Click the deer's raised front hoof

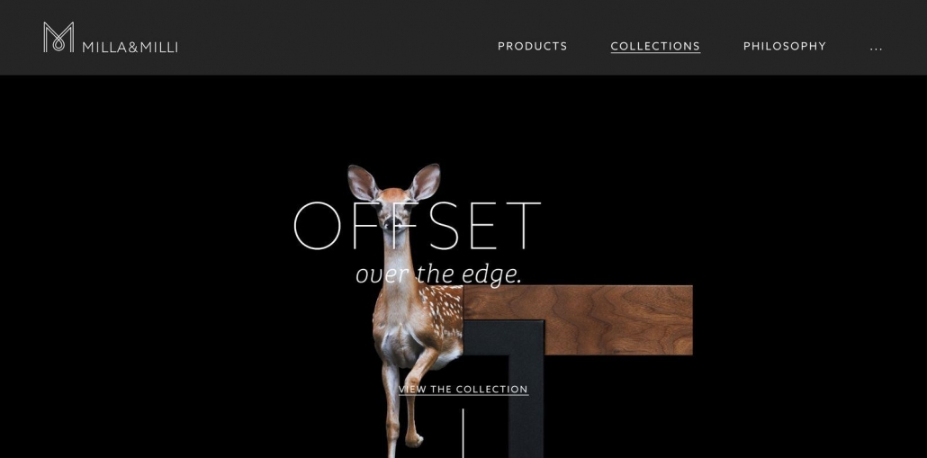tap(415, 439)
